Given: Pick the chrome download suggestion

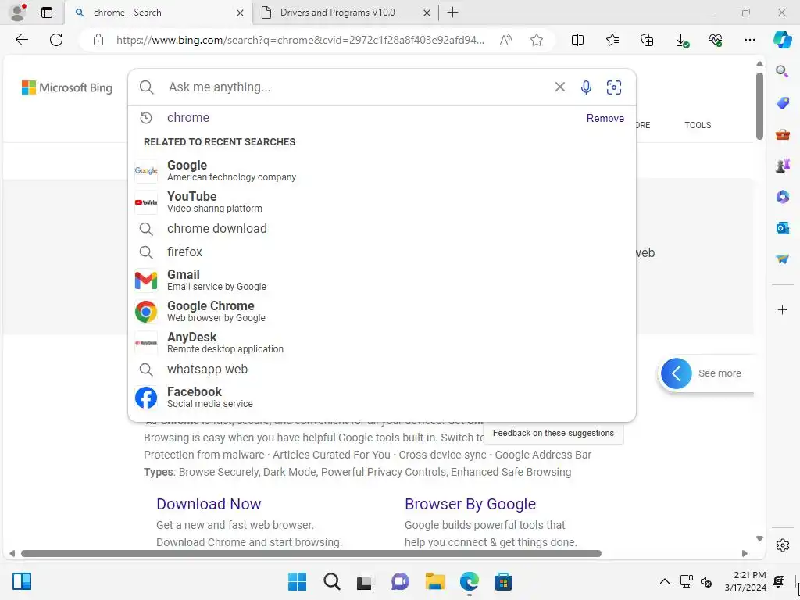Looking at the screenshot, I should click(381, 229).
